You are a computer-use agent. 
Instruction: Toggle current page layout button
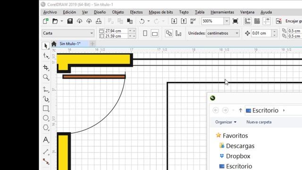click(178, 34)
